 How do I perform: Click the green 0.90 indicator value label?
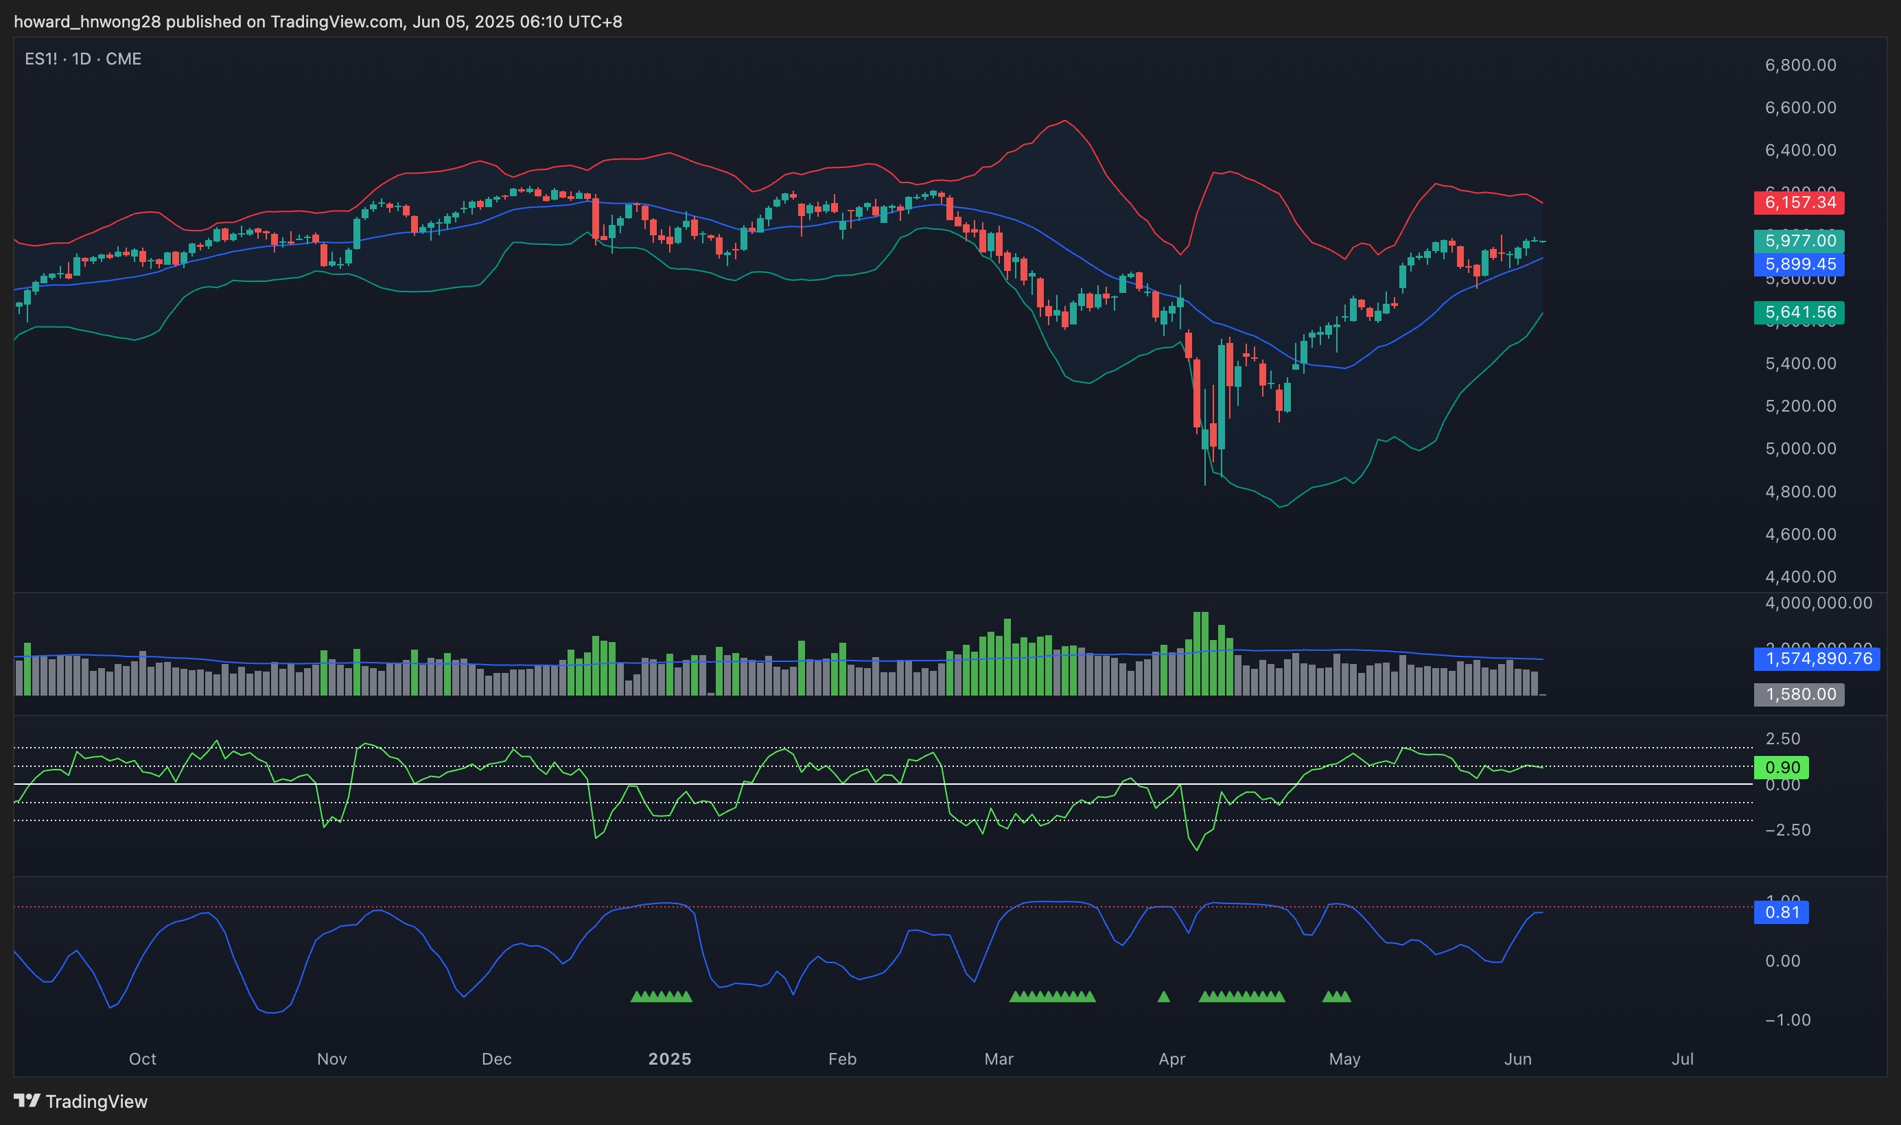click(1781, 767)
